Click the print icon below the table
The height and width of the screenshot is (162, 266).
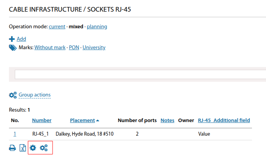[x=12, y=148]
